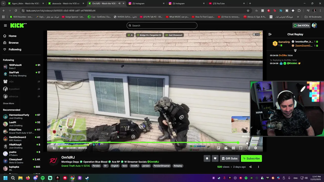
Task: Switch to the YouTube browser tab
Action: click(x=227, y=4)
